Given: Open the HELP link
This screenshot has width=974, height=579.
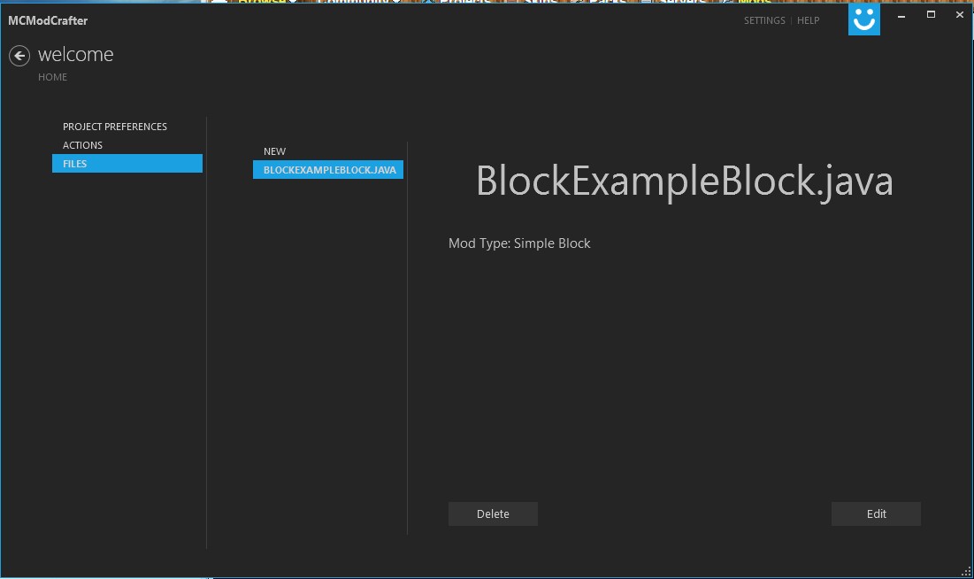Looking at the screenshot, I should pyautogui.click(x=808, y=20).
